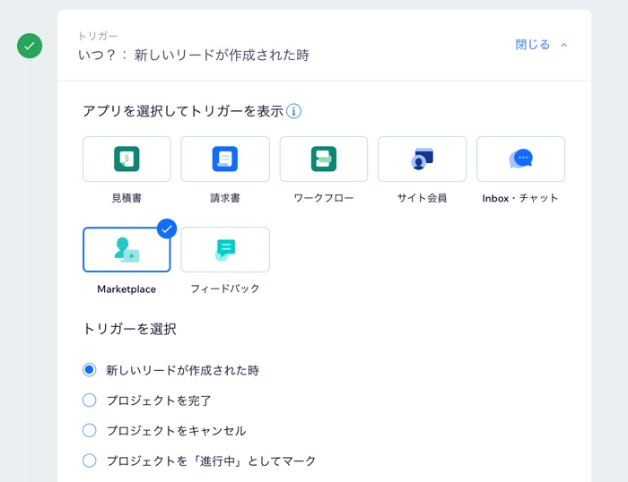Select プロジェクトを「進行中」としてマーク radio option
The width and height of the screenshot is (628, 482).
[x=89, y=460]
